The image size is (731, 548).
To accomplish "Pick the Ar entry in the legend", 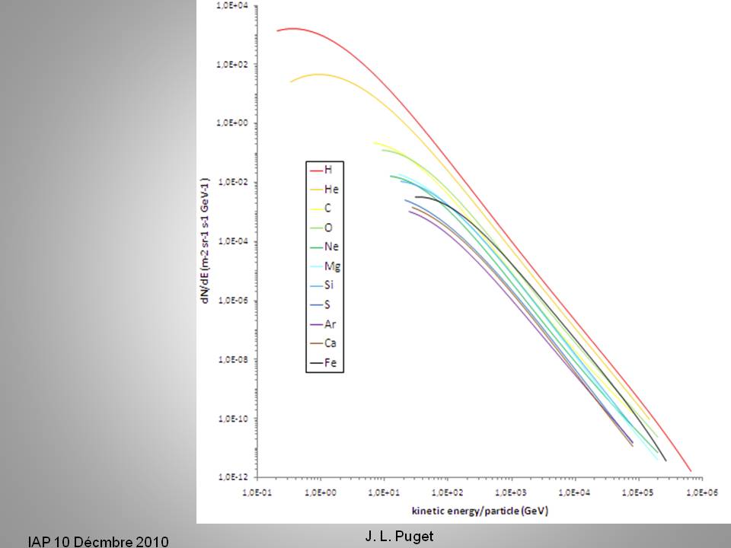I will 331,326.
